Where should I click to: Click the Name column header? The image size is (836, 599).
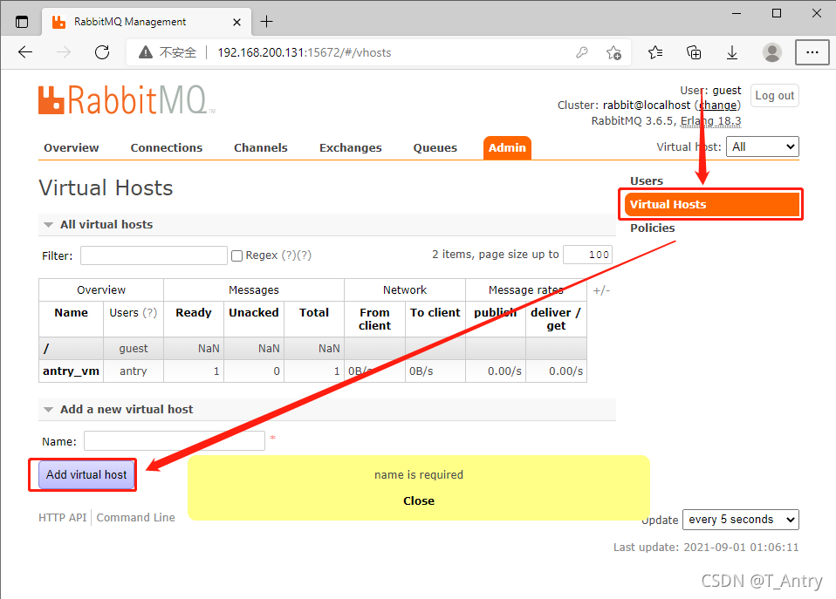click(x=71, y=313)
